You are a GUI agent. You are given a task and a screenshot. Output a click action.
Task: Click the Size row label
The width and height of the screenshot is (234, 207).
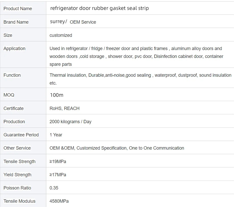pos(8,35)
